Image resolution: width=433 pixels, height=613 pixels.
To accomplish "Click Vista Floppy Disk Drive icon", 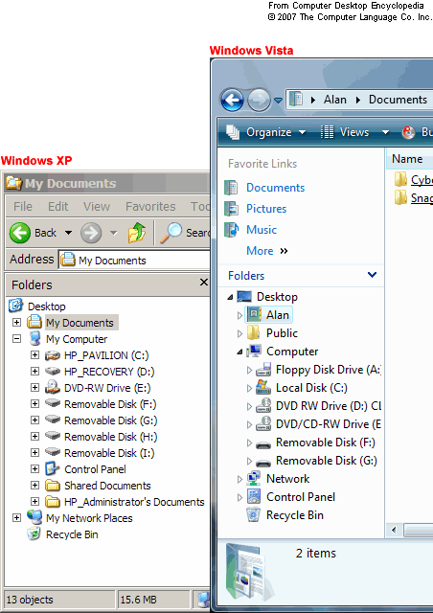I will point(263,370).
